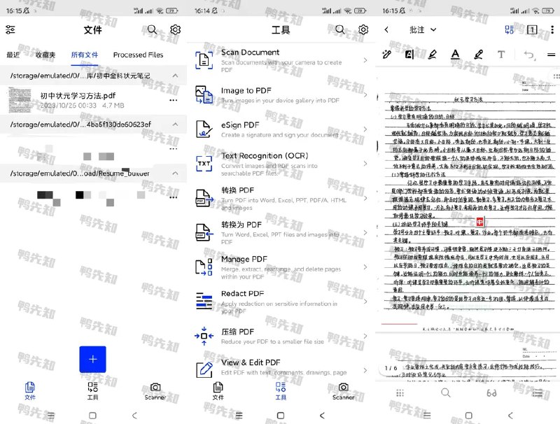Open settings gear in Files screen
This screenshot has width=560, height=424.
[175, 29]
